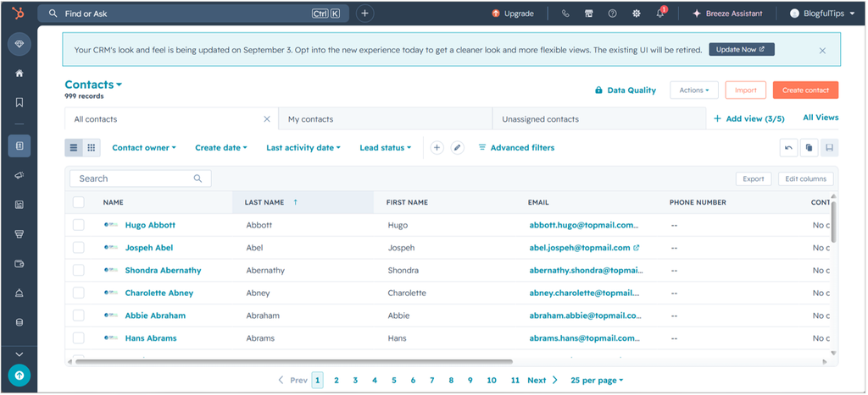Viewport: 868px width, 395px height.
Task: Open the Create date filter
Action: [x=221, y=147]
